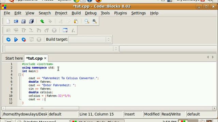Click the Debug/Continue icon
Viewport: 218px width, 122px height.
8,30
